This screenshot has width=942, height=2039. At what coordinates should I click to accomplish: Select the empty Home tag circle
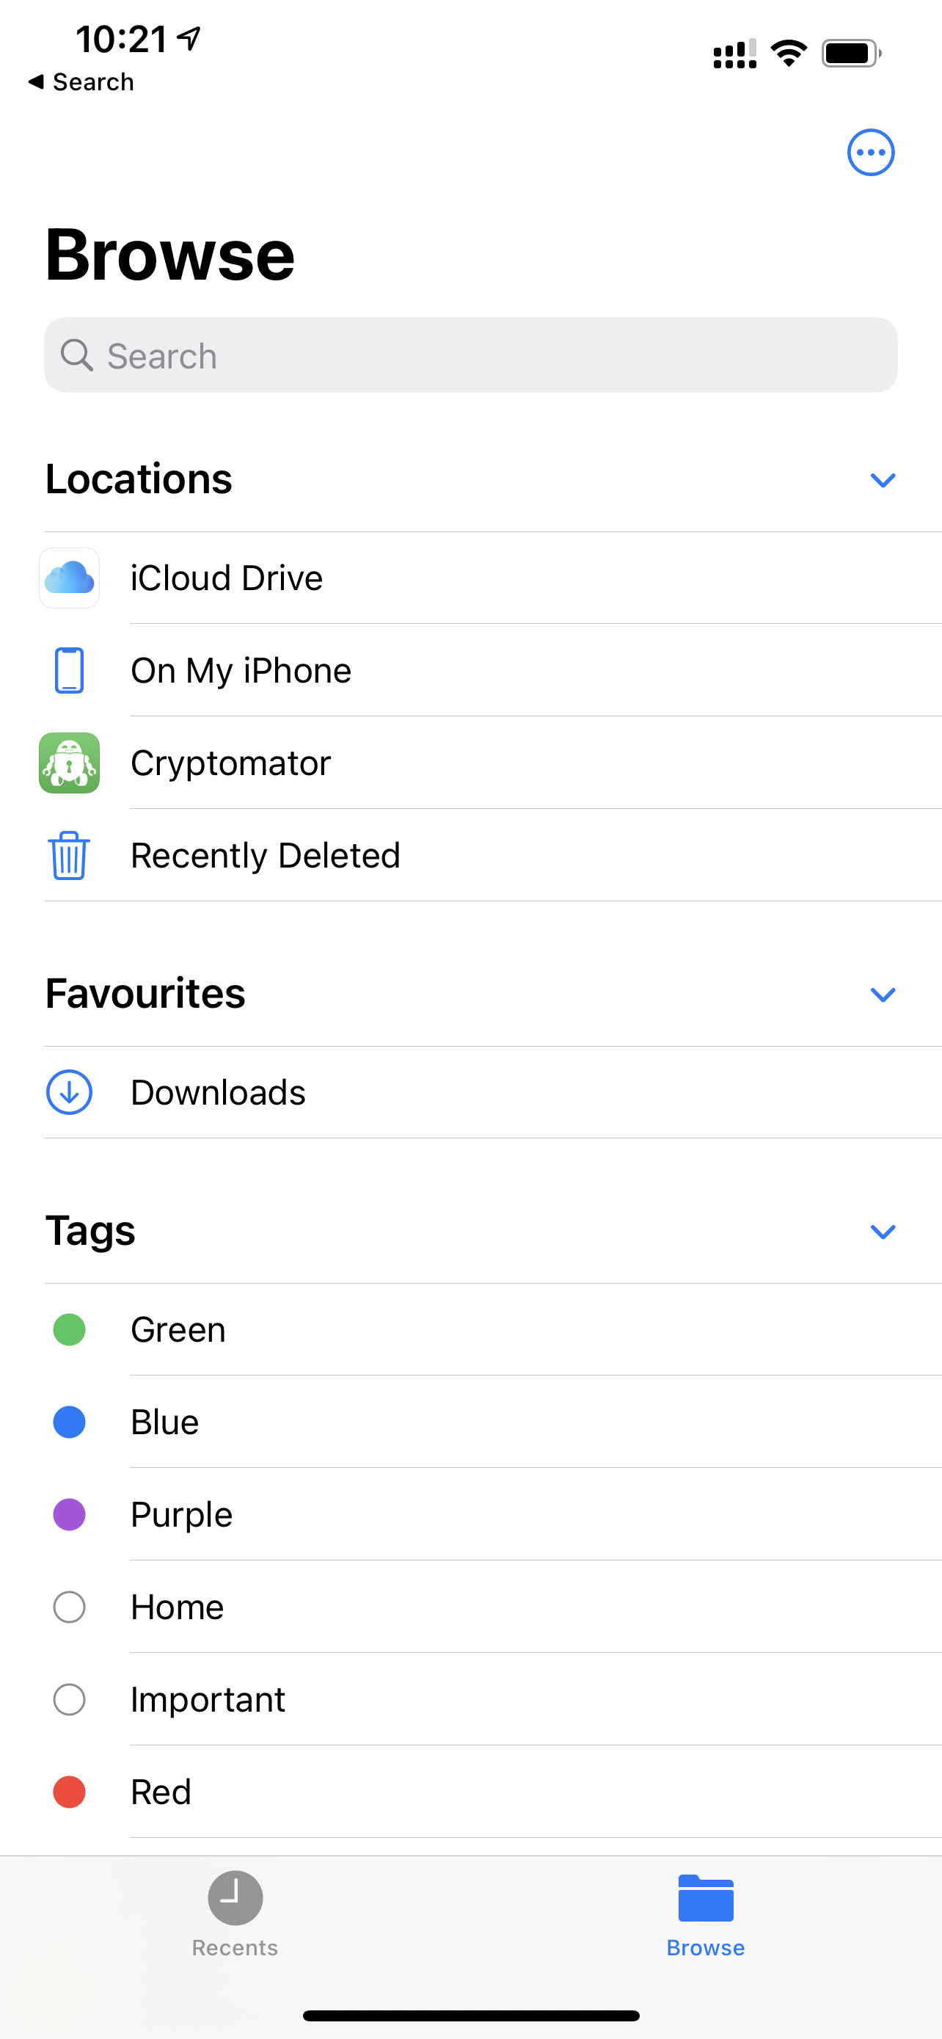[x=70, y=1607]
